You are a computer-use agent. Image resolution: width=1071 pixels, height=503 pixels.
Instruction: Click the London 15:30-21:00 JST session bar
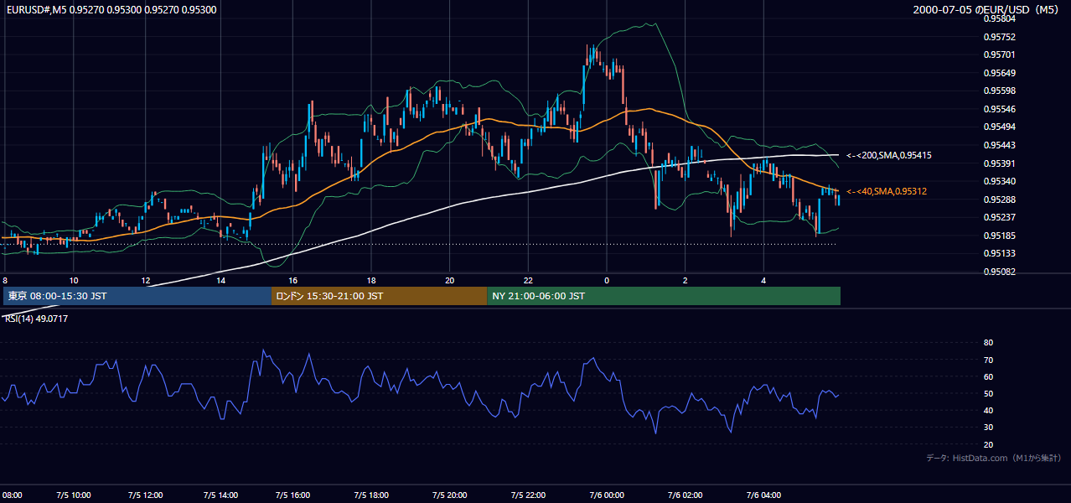[x=379, y=296]
